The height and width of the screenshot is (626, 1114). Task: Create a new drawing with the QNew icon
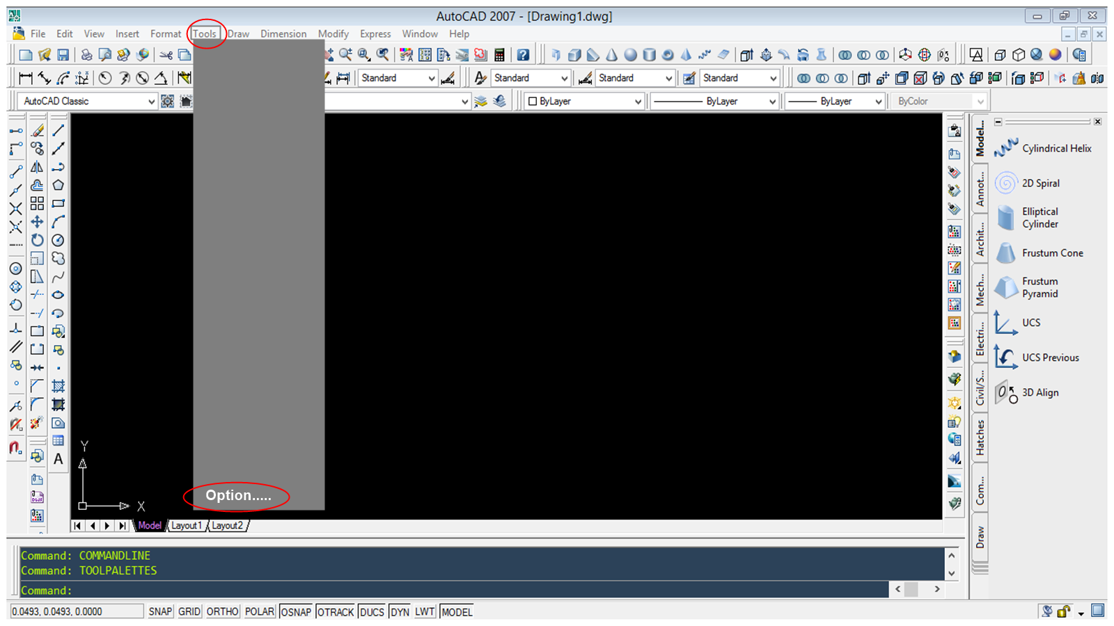[x=26, y=55]
